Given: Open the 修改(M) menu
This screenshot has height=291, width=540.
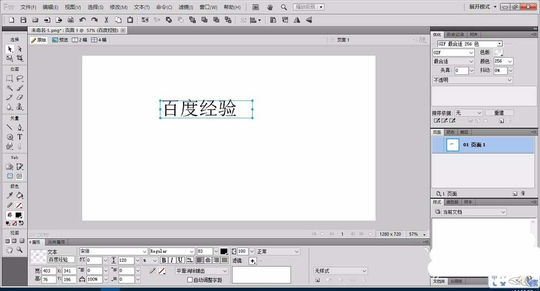Looking at the screenshot, I should 118,7.
